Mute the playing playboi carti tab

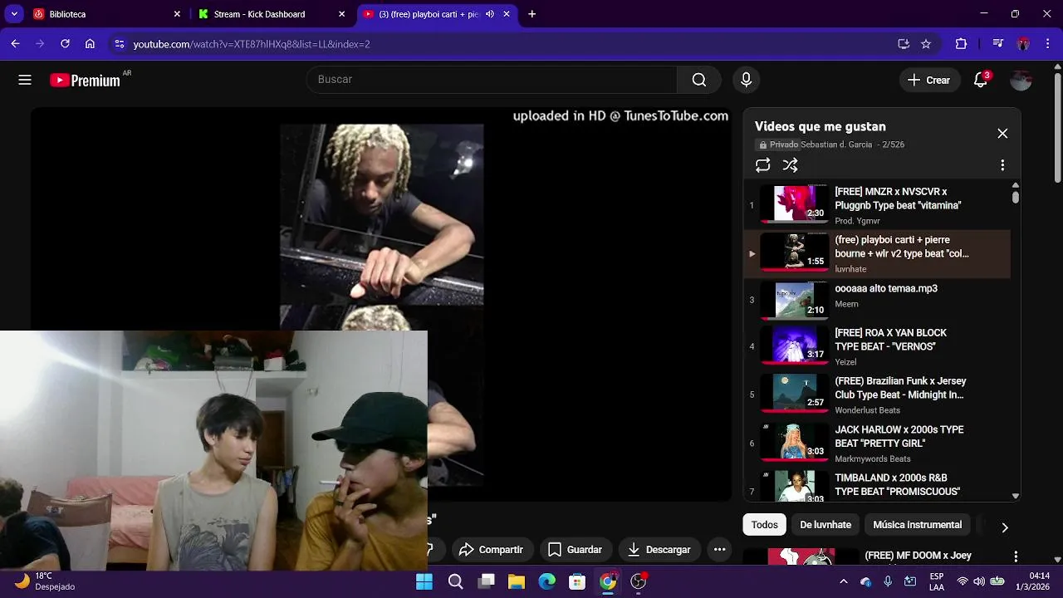tap(489, 14)
